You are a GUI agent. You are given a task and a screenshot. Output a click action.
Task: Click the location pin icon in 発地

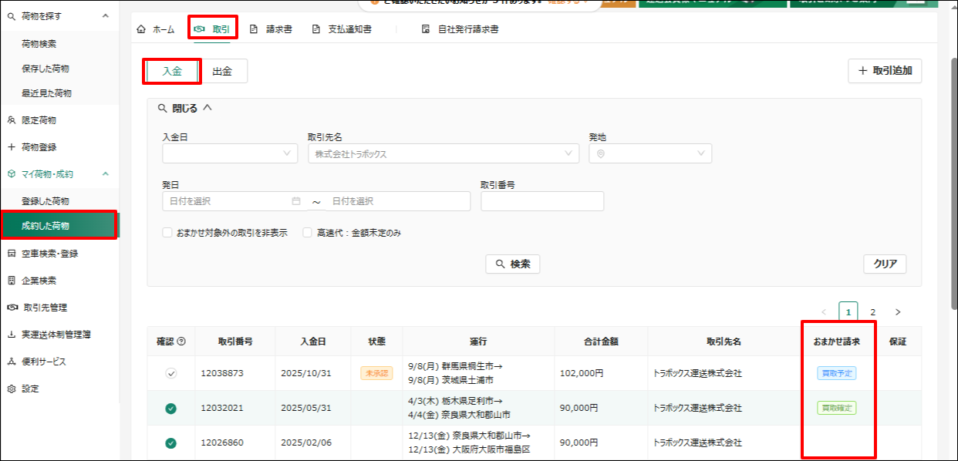tap(600, 153)
